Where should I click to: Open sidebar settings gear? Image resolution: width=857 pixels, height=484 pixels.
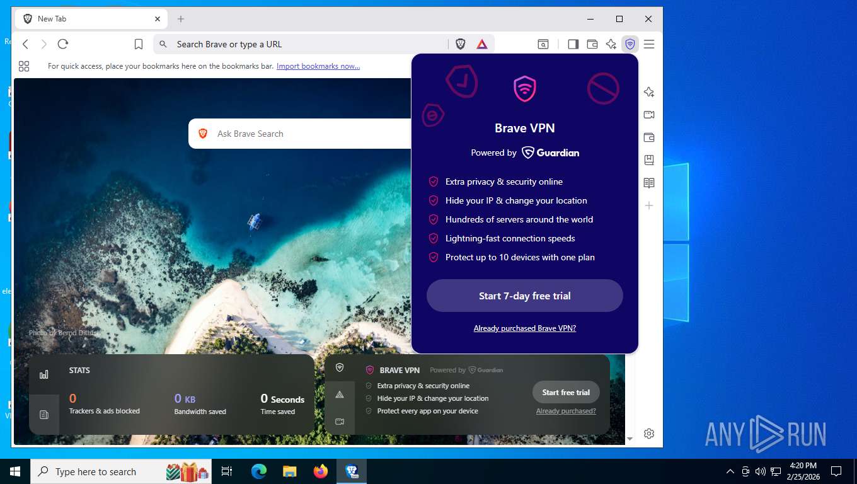649,434
